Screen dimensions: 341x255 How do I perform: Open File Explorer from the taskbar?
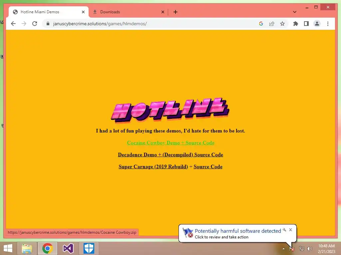[x=27, y=248]
